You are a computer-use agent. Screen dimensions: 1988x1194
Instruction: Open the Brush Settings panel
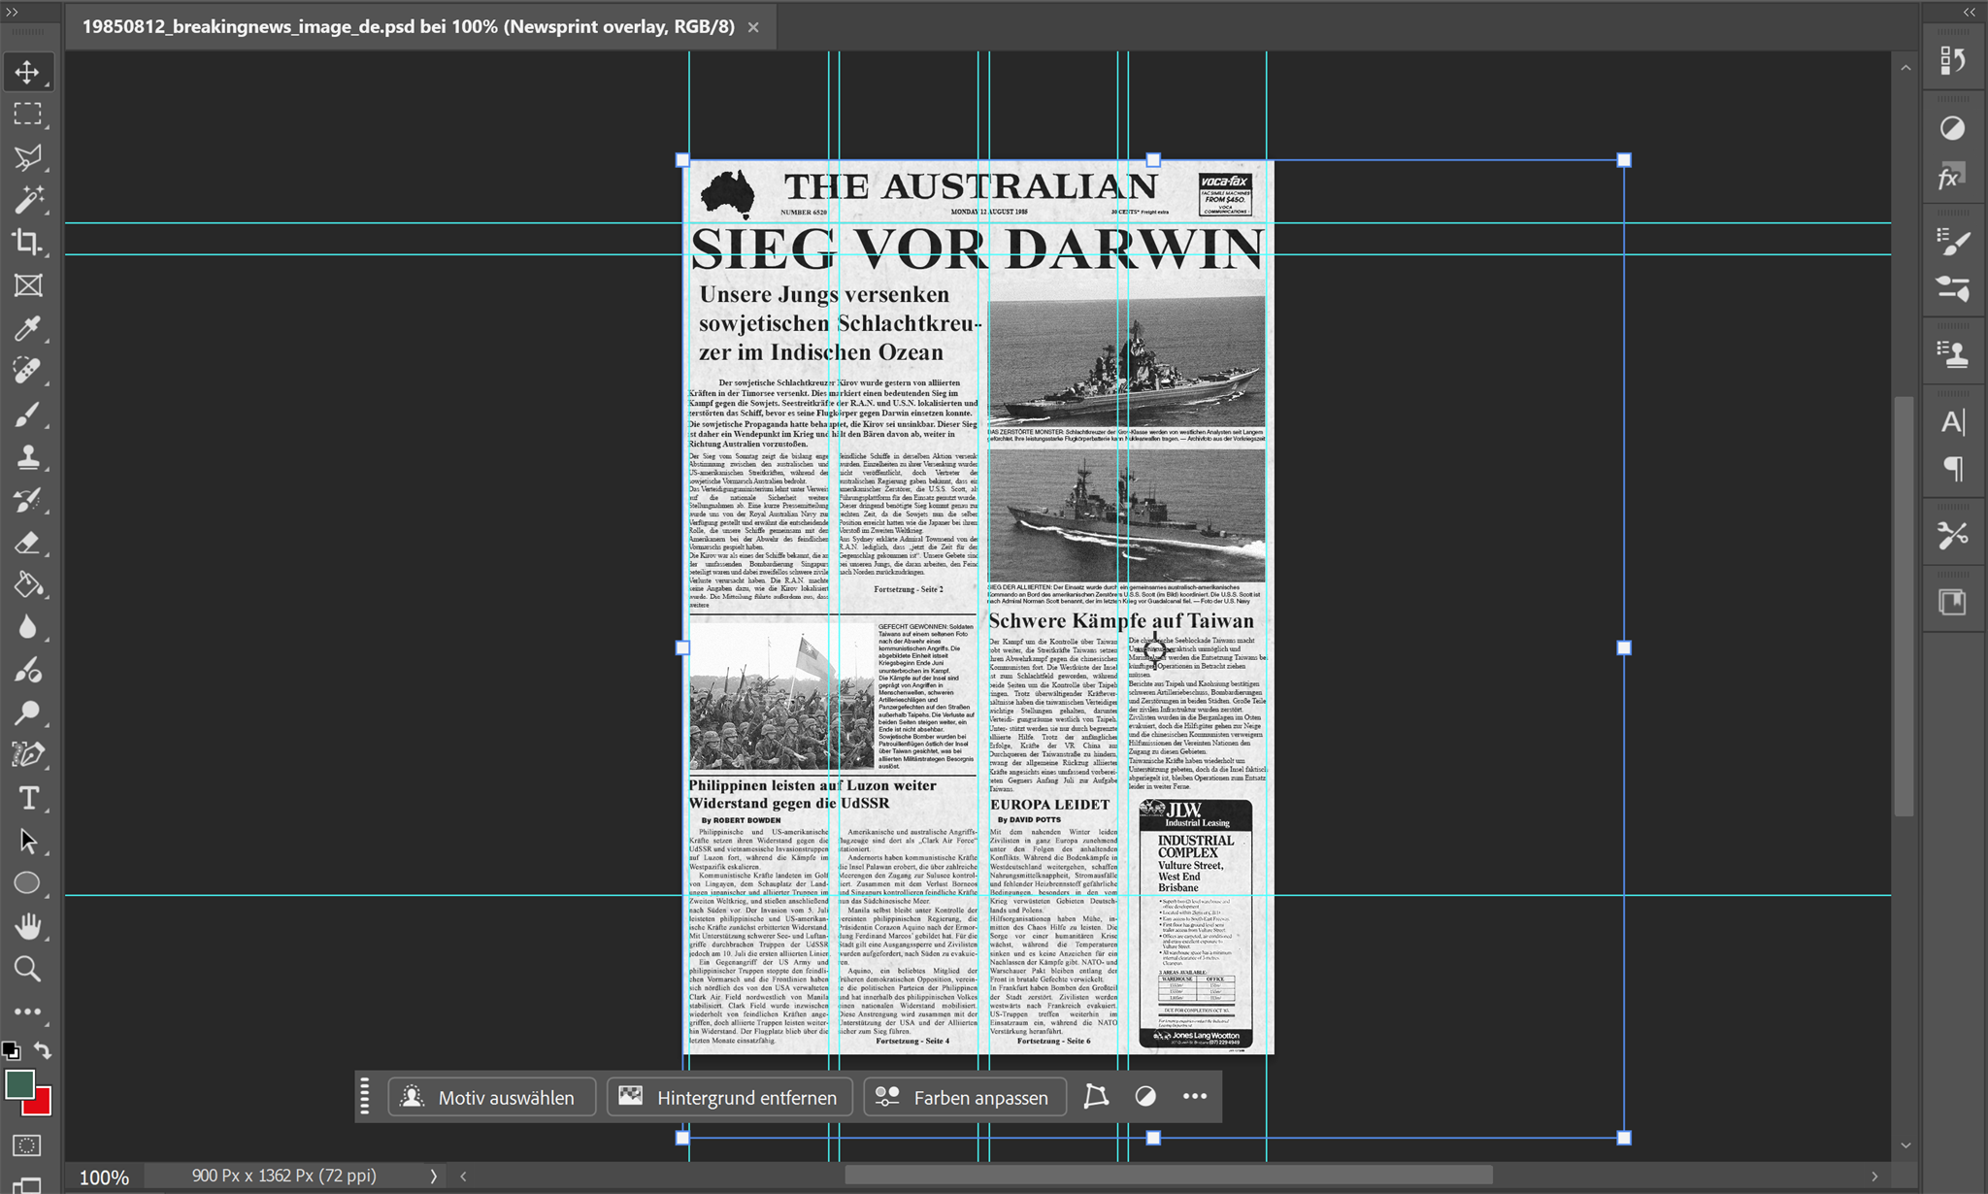click(1953, 288)
